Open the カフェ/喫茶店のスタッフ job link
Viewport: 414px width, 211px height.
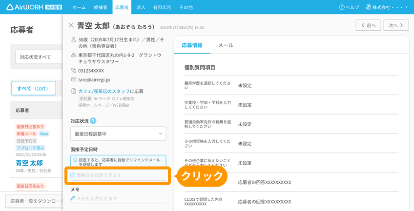104,92
